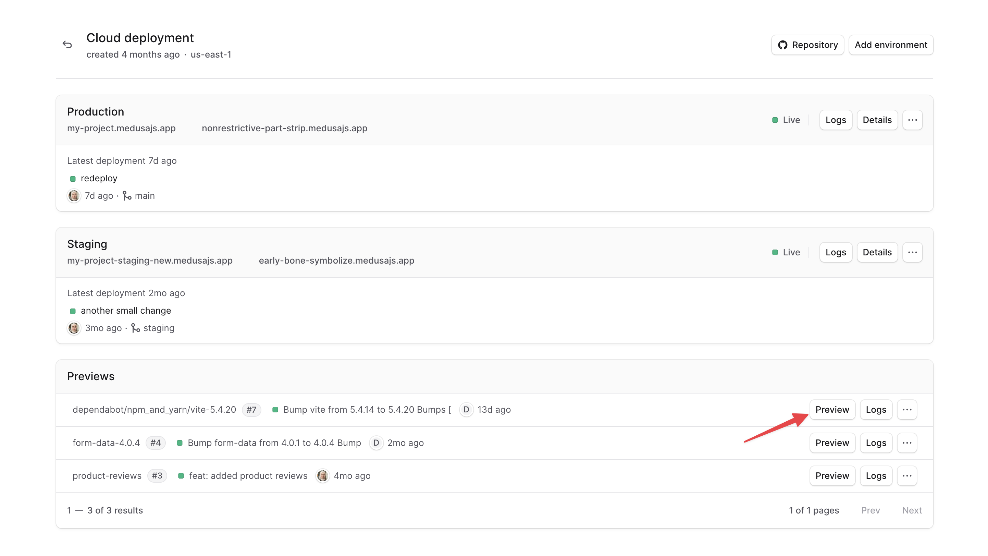
Task: Click the branch icon beside staging
Action: (135, 328)
